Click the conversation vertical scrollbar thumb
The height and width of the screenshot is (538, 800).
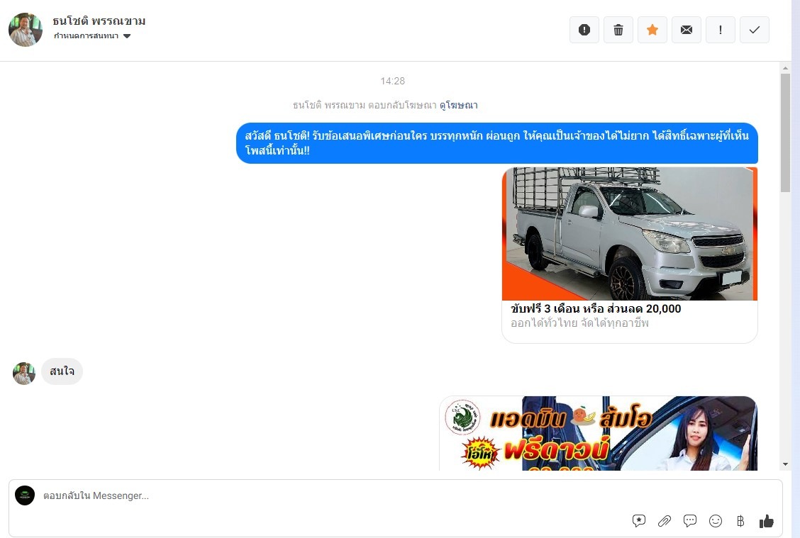[785, 133]
